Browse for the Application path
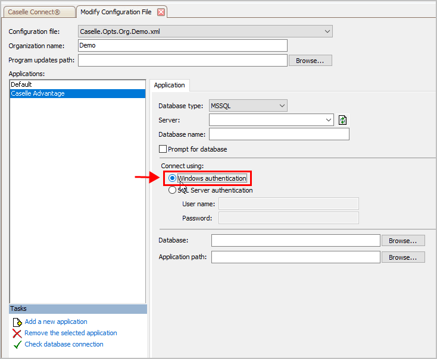The height and width of the screenshot is (359, 437). pos(403,257)
